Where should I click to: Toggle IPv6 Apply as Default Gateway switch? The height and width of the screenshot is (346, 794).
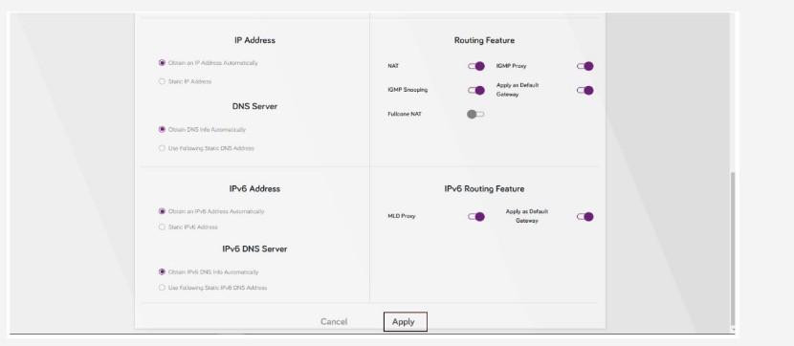tap(584, 217)
